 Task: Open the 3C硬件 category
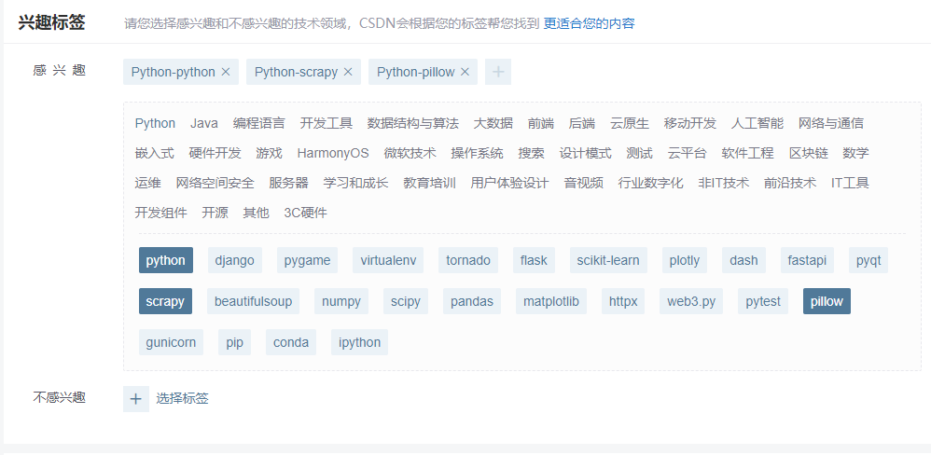tap(305, 213)
